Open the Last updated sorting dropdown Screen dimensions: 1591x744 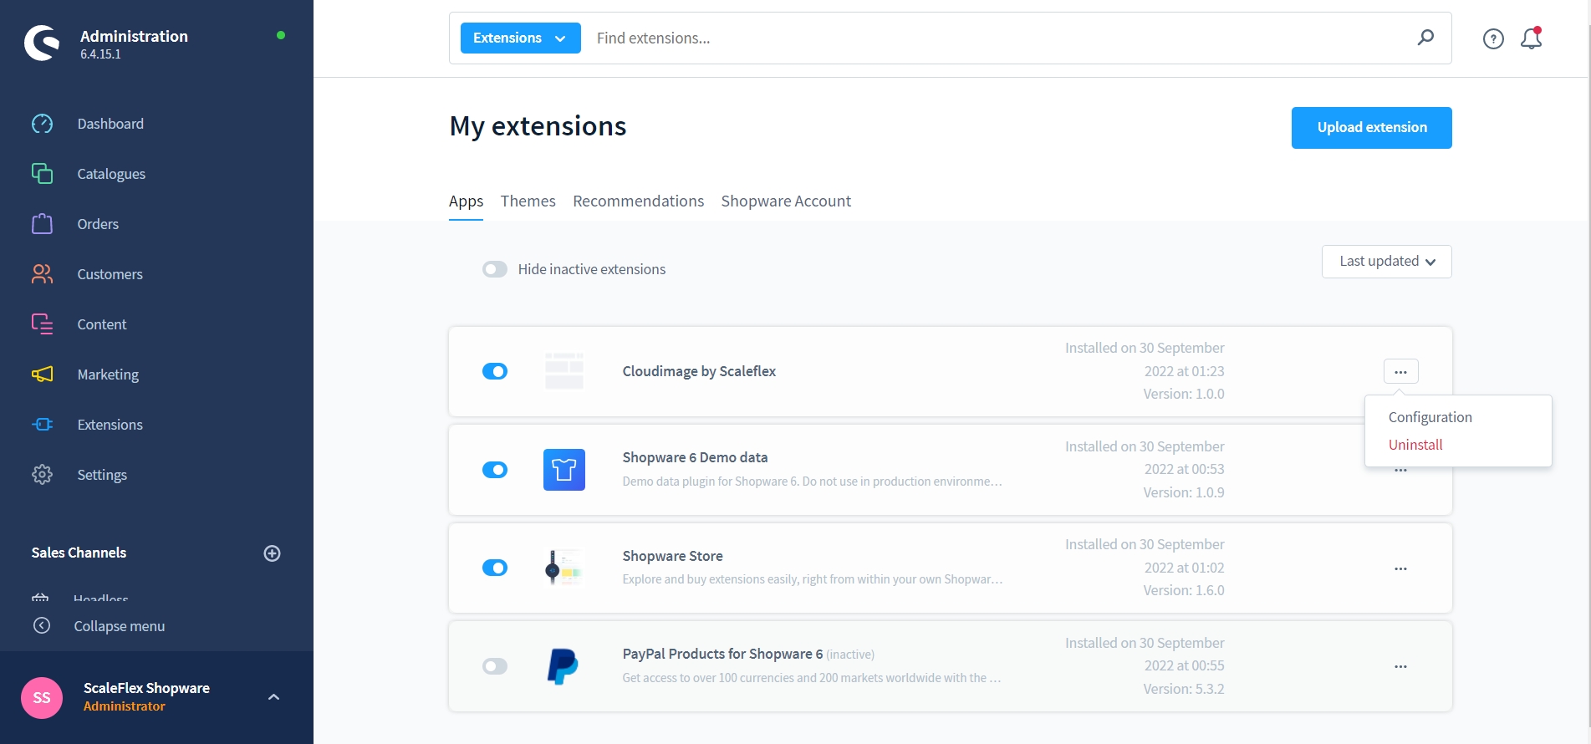point(1386,262)
